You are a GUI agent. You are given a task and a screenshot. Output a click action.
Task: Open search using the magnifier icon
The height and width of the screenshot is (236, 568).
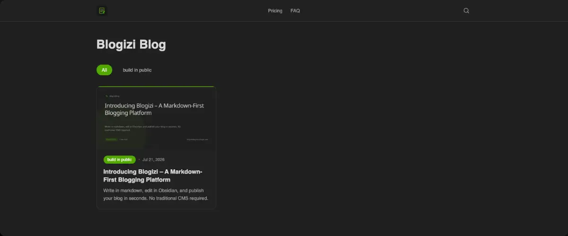(x=466, y=10)
